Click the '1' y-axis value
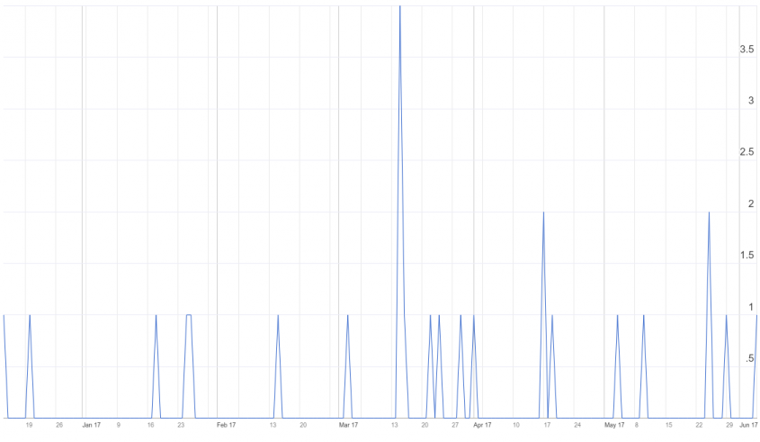760x442 pixels. click(751, 307)
